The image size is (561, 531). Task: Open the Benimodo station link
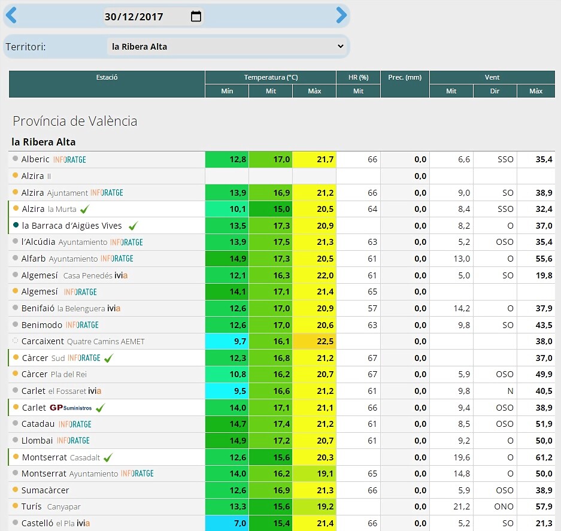tap(41, 325)
